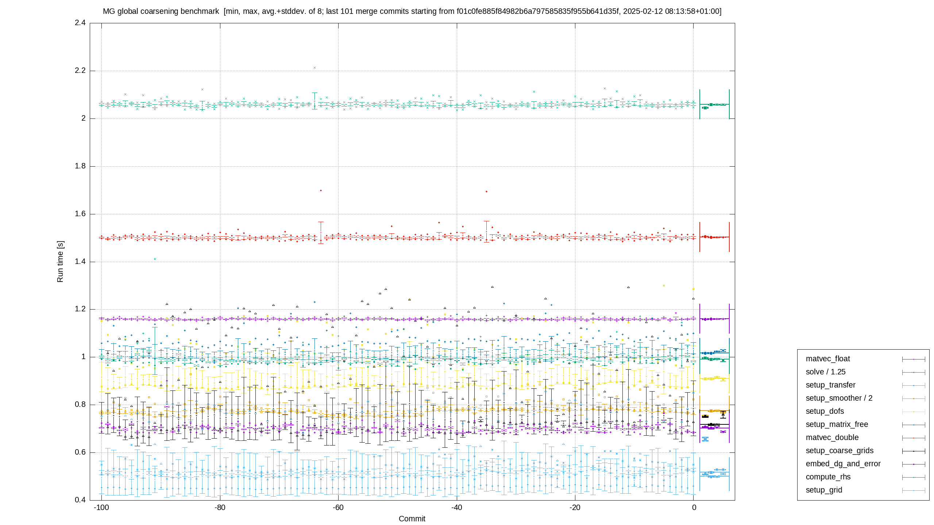Click the red line sample beside matvec_double
The image size is (934, 525).
(914, 438)
